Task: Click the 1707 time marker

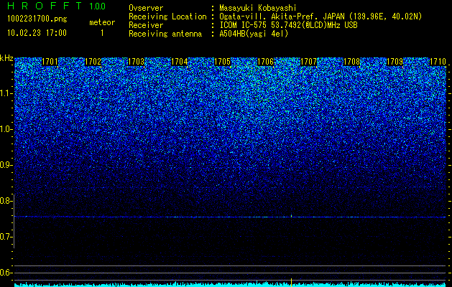Action: tap(308, 62)
